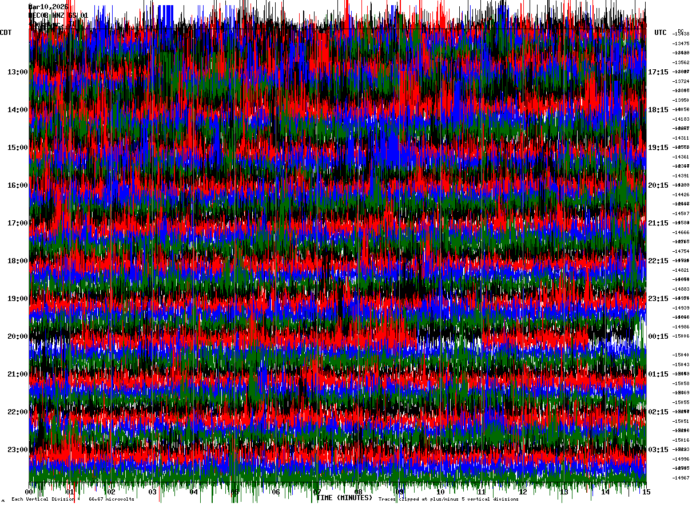Click the 17:00 CDT row label
This screenshot has width=692, height=507.
(18, 223)
